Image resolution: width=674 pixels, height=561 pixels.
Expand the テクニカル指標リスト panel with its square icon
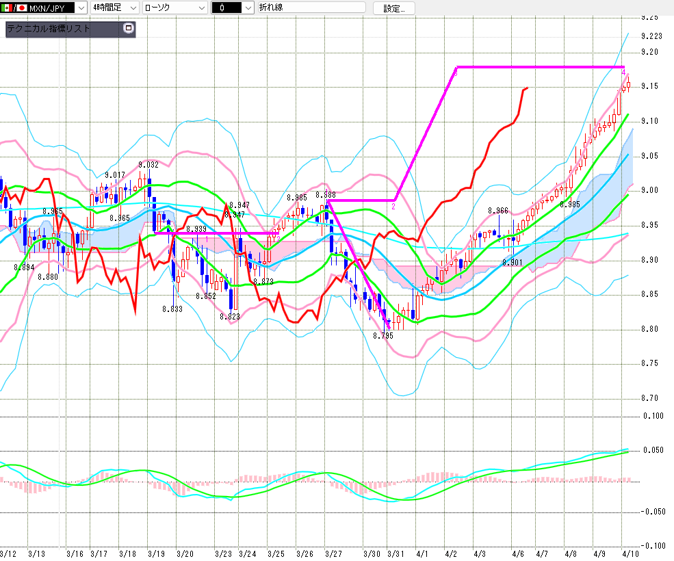pyautogui.click(x=128, y=29)
